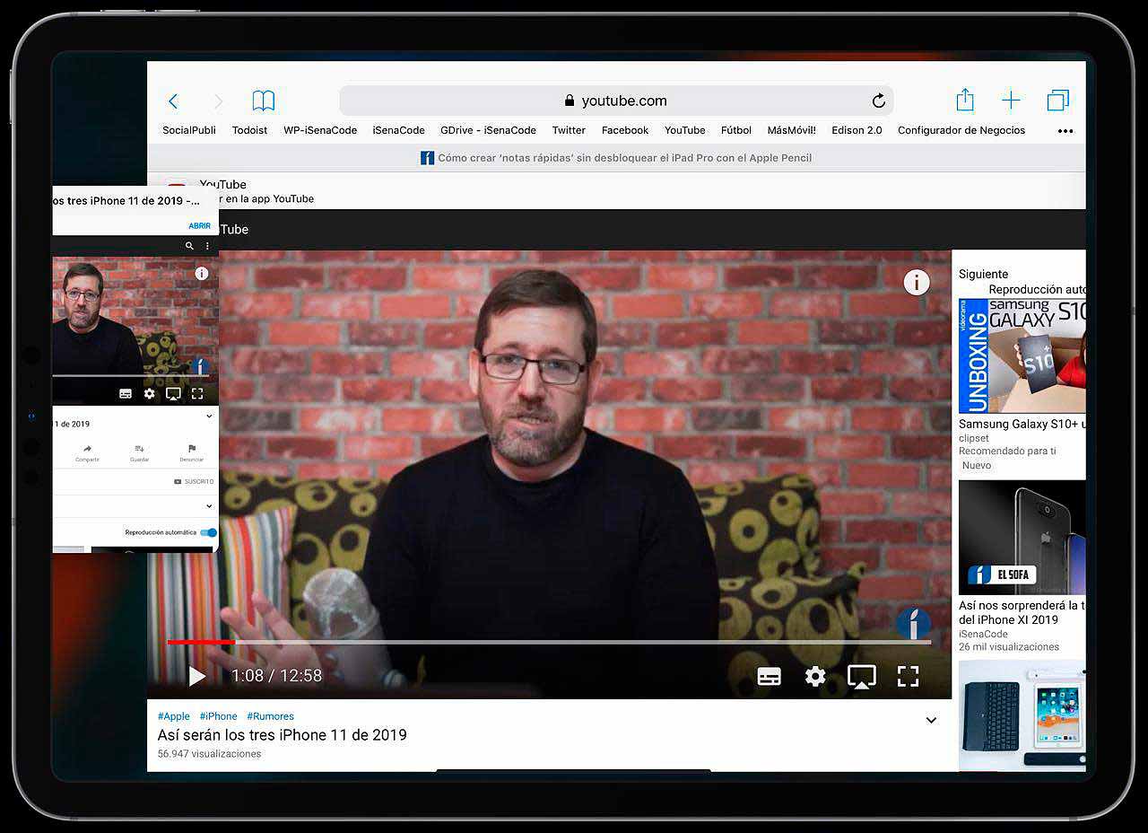The width and height of the screenshot is (1148, 833).
Task: Click SUSCRITO in the slide-over window
Action: point(194,482)
